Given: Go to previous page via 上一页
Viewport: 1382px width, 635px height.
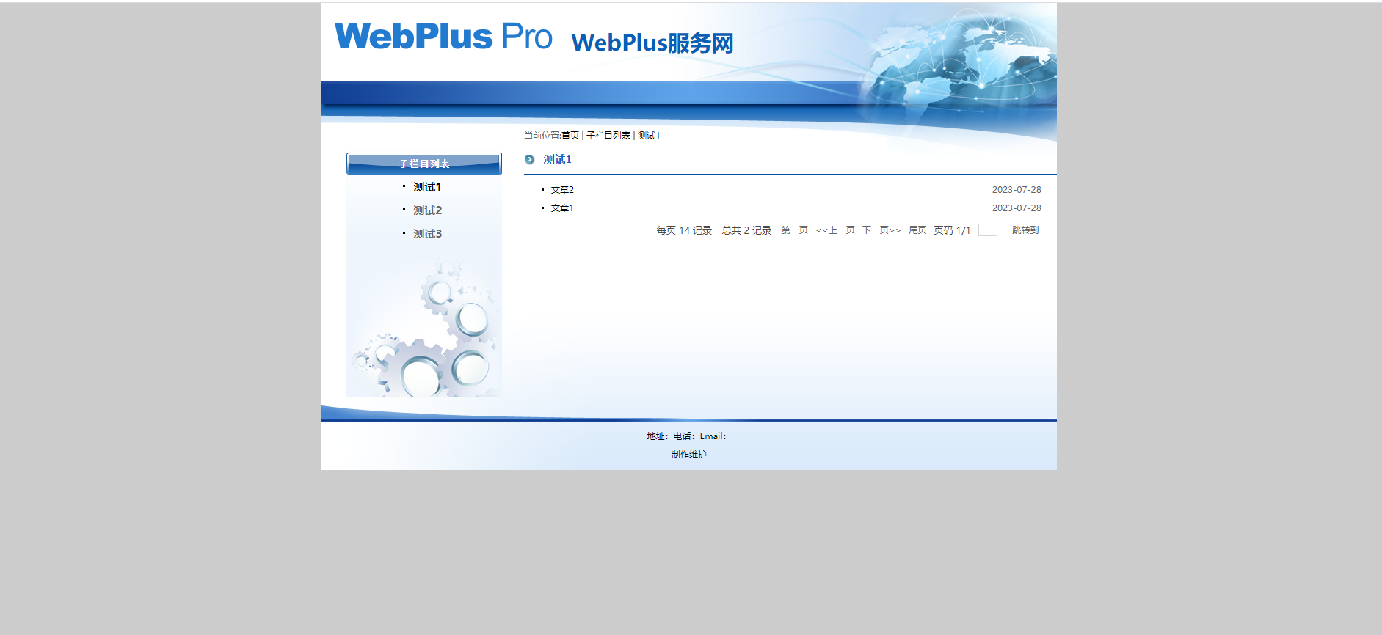Looking at the screenshot, I should [x=835, y=230].
